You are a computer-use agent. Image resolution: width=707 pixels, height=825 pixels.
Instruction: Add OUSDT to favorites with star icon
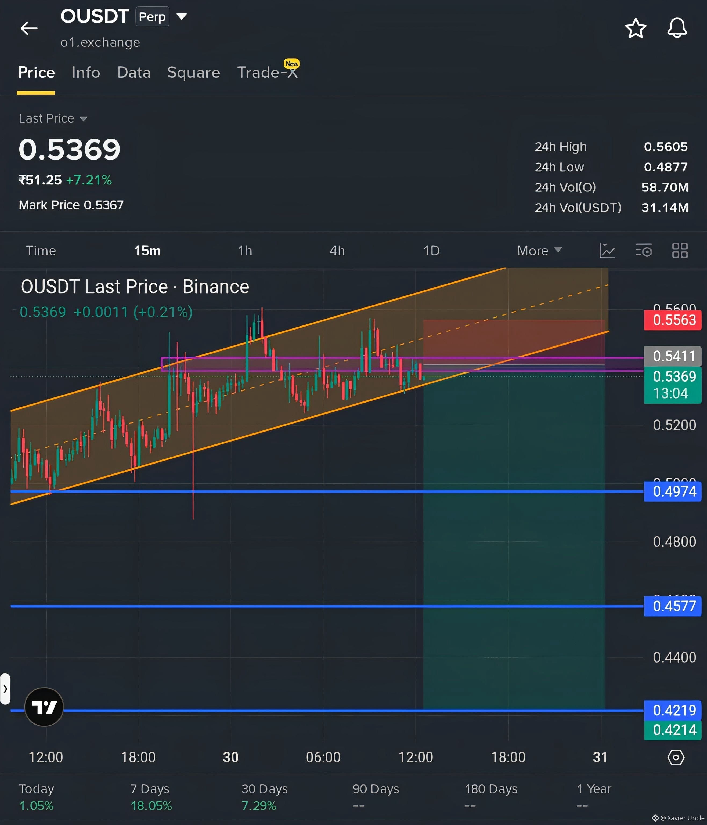[x=636, y=28]
